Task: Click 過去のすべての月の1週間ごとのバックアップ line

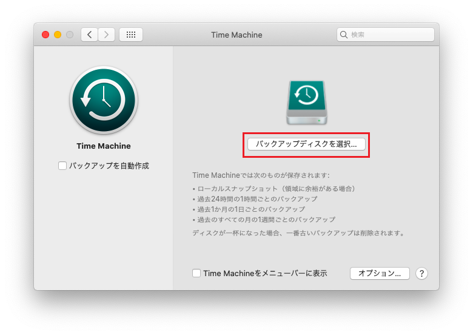Action: coord(264,220)
